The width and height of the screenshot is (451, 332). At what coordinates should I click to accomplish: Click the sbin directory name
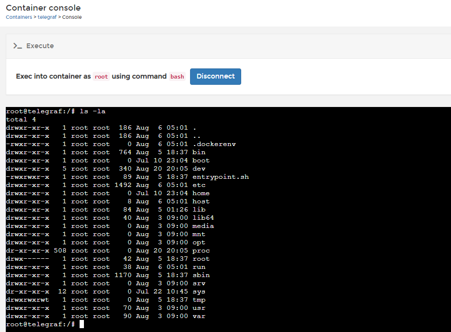click(201, 275)
